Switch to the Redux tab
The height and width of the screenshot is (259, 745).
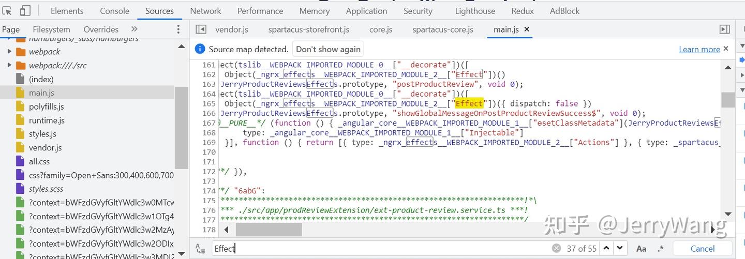click(x=523, y=11)
